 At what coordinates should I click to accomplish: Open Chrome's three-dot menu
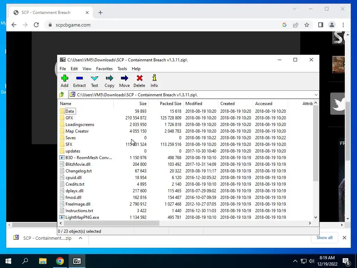click(343, 25)
